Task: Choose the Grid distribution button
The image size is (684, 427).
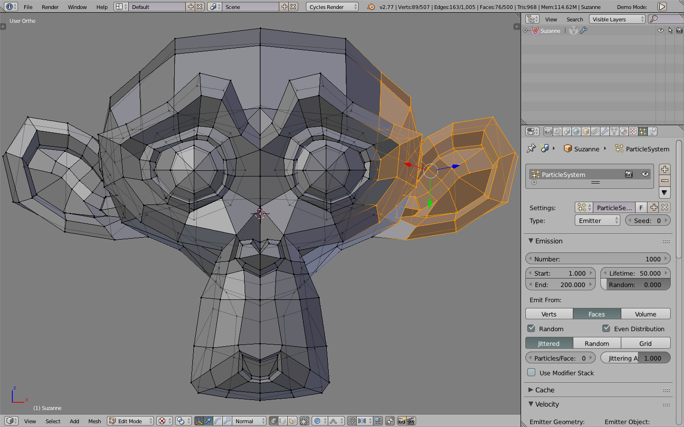Action: click(x=646, y=343)
